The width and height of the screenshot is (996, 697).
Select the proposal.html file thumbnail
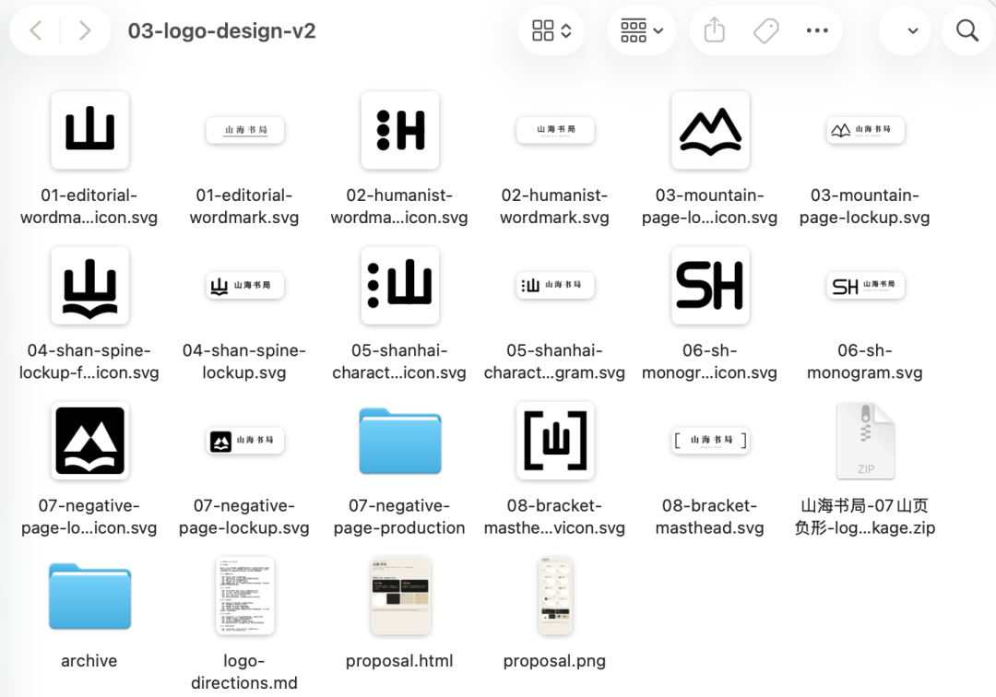tap(400, 597)
